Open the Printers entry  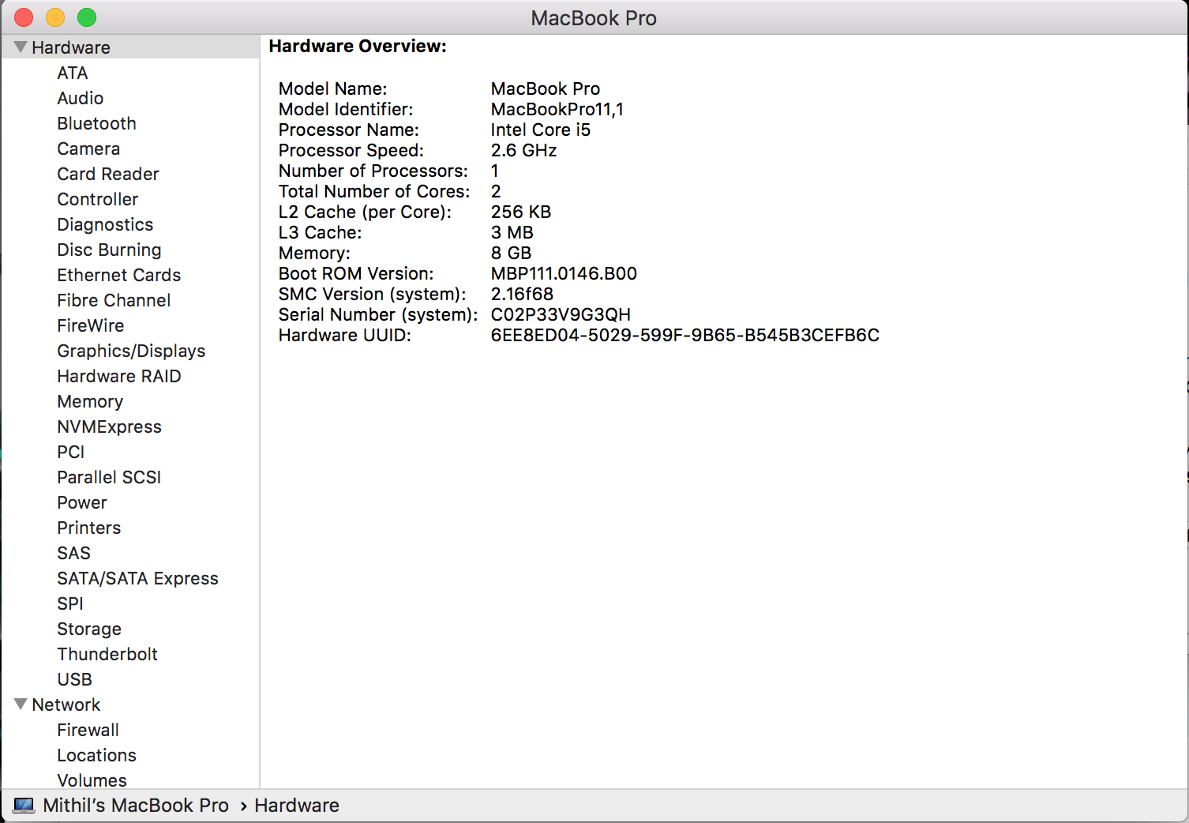tap(89, 528)
